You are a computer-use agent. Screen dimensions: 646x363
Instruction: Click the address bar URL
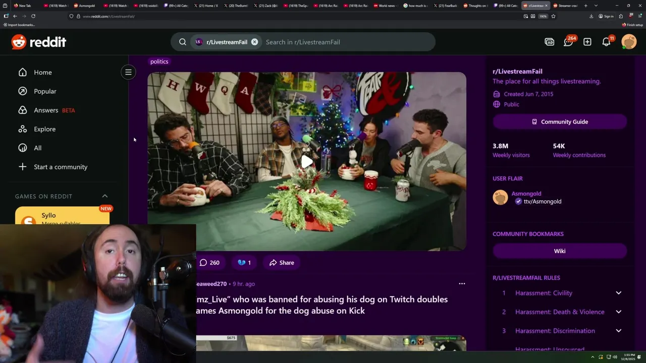tap(109, 16)
